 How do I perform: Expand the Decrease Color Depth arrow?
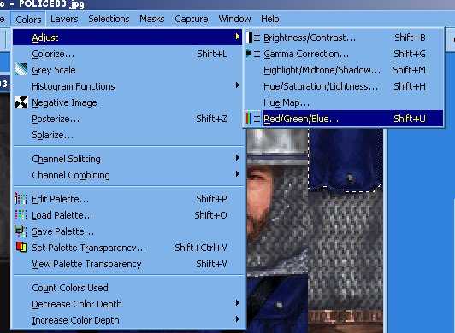[x=238, y=303]
